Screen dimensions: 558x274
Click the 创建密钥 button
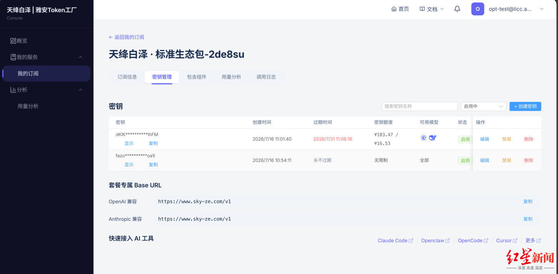525,106
